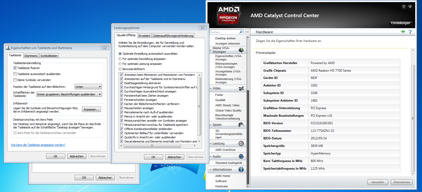Open the Einstellungen menu in Catalyst

[401, 23]
